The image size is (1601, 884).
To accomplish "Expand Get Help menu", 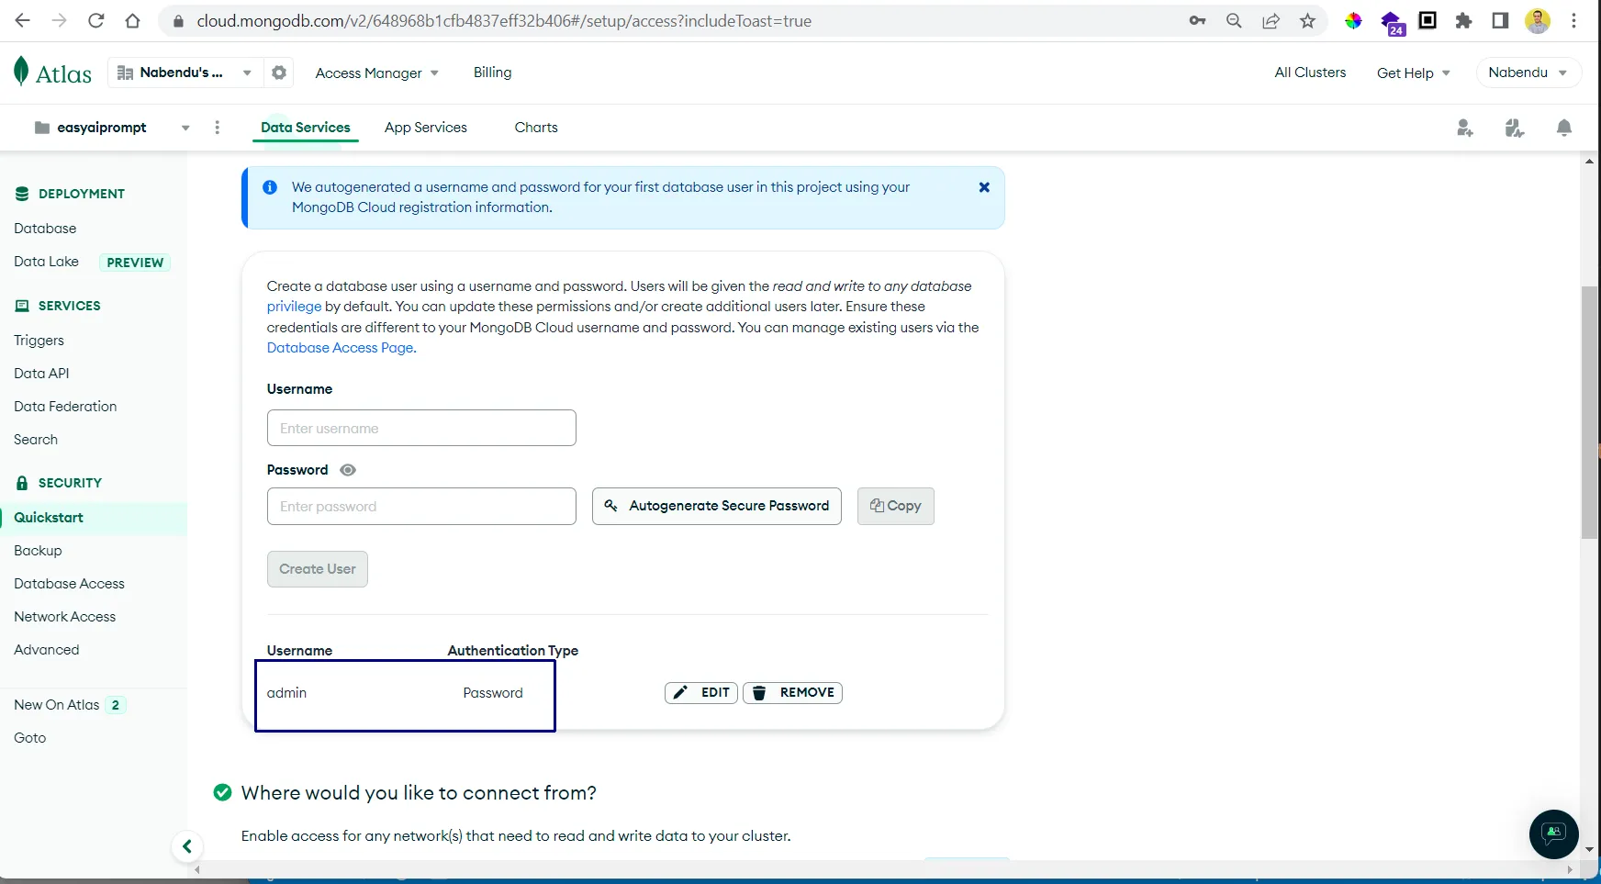I will coord(1414,73).
